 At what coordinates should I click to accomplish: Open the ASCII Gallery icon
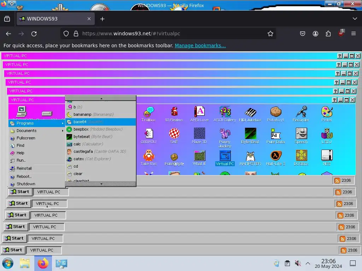224,114
